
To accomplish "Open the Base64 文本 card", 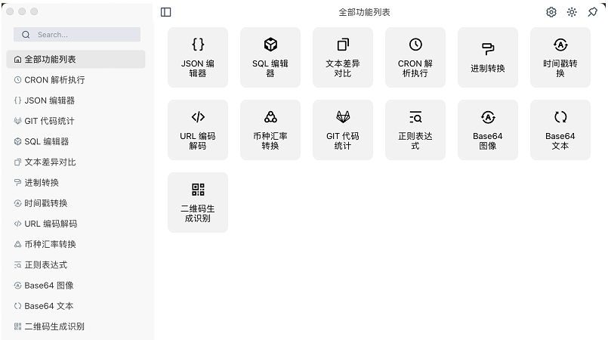I will 560,130.
